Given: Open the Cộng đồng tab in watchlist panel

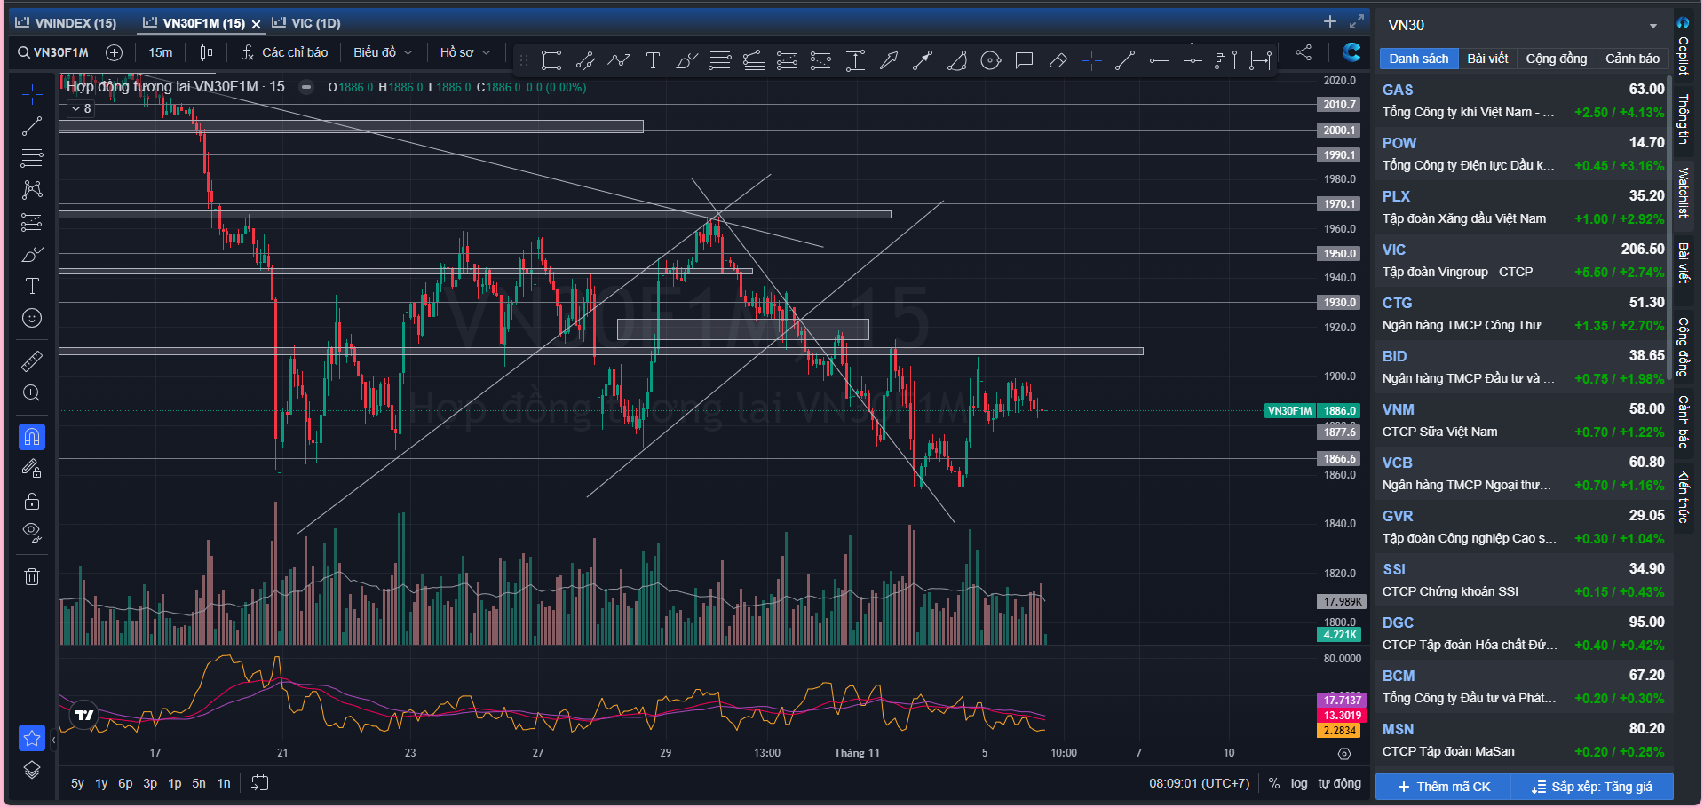Looking at the screenshot, I should (1556, 59).
